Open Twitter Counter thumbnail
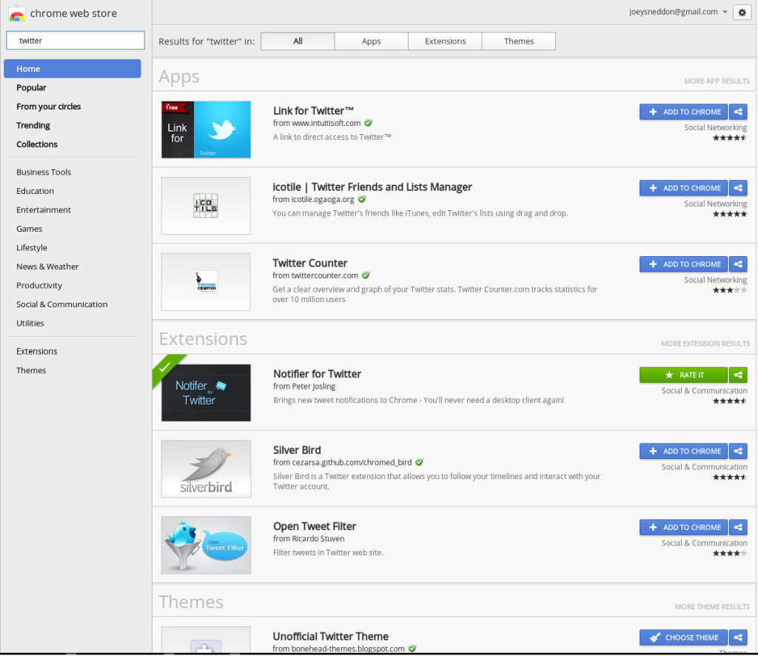Screen dimensions: 758x656 [206, 282]
